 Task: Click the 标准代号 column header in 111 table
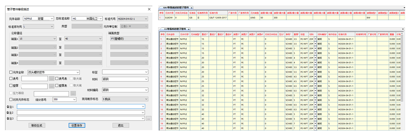pyautogui.click(x=346, y=34)
